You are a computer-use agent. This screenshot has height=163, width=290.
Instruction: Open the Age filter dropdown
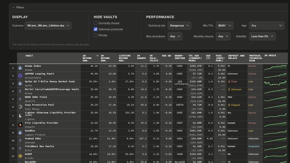tap(267, 26)
